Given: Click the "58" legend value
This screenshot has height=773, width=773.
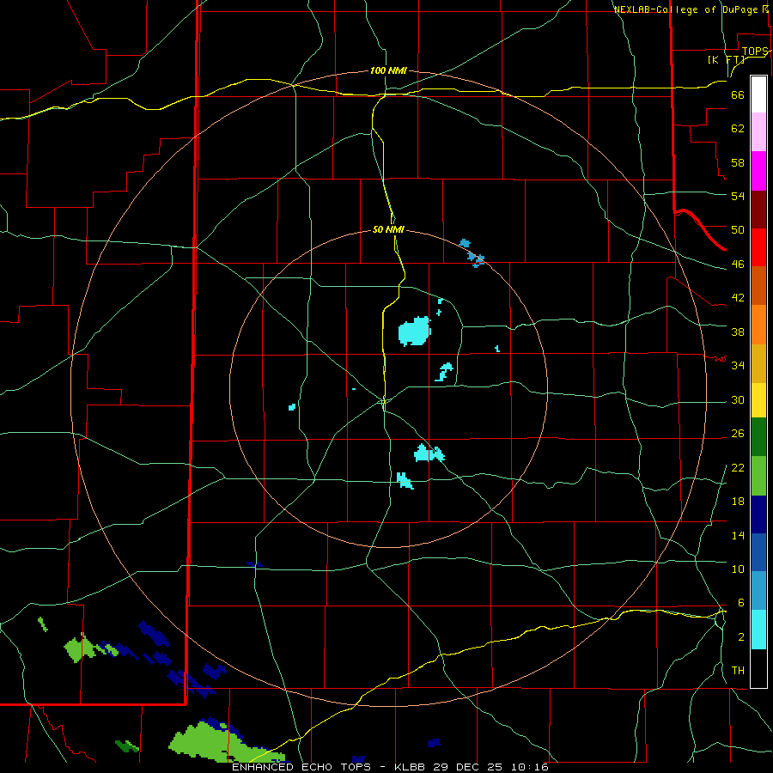Looking at the screenshot, I should coord(738,162).
